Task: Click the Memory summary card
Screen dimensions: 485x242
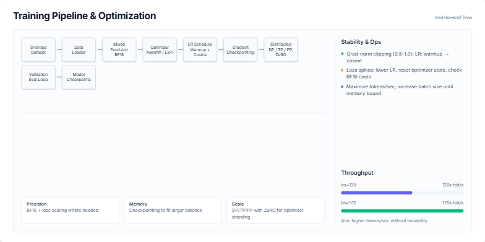Action: click(x=173, y=210)
